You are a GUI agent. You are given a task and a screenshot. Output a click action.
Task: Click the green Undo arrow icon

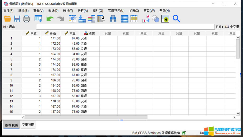(x=50, y=19)
